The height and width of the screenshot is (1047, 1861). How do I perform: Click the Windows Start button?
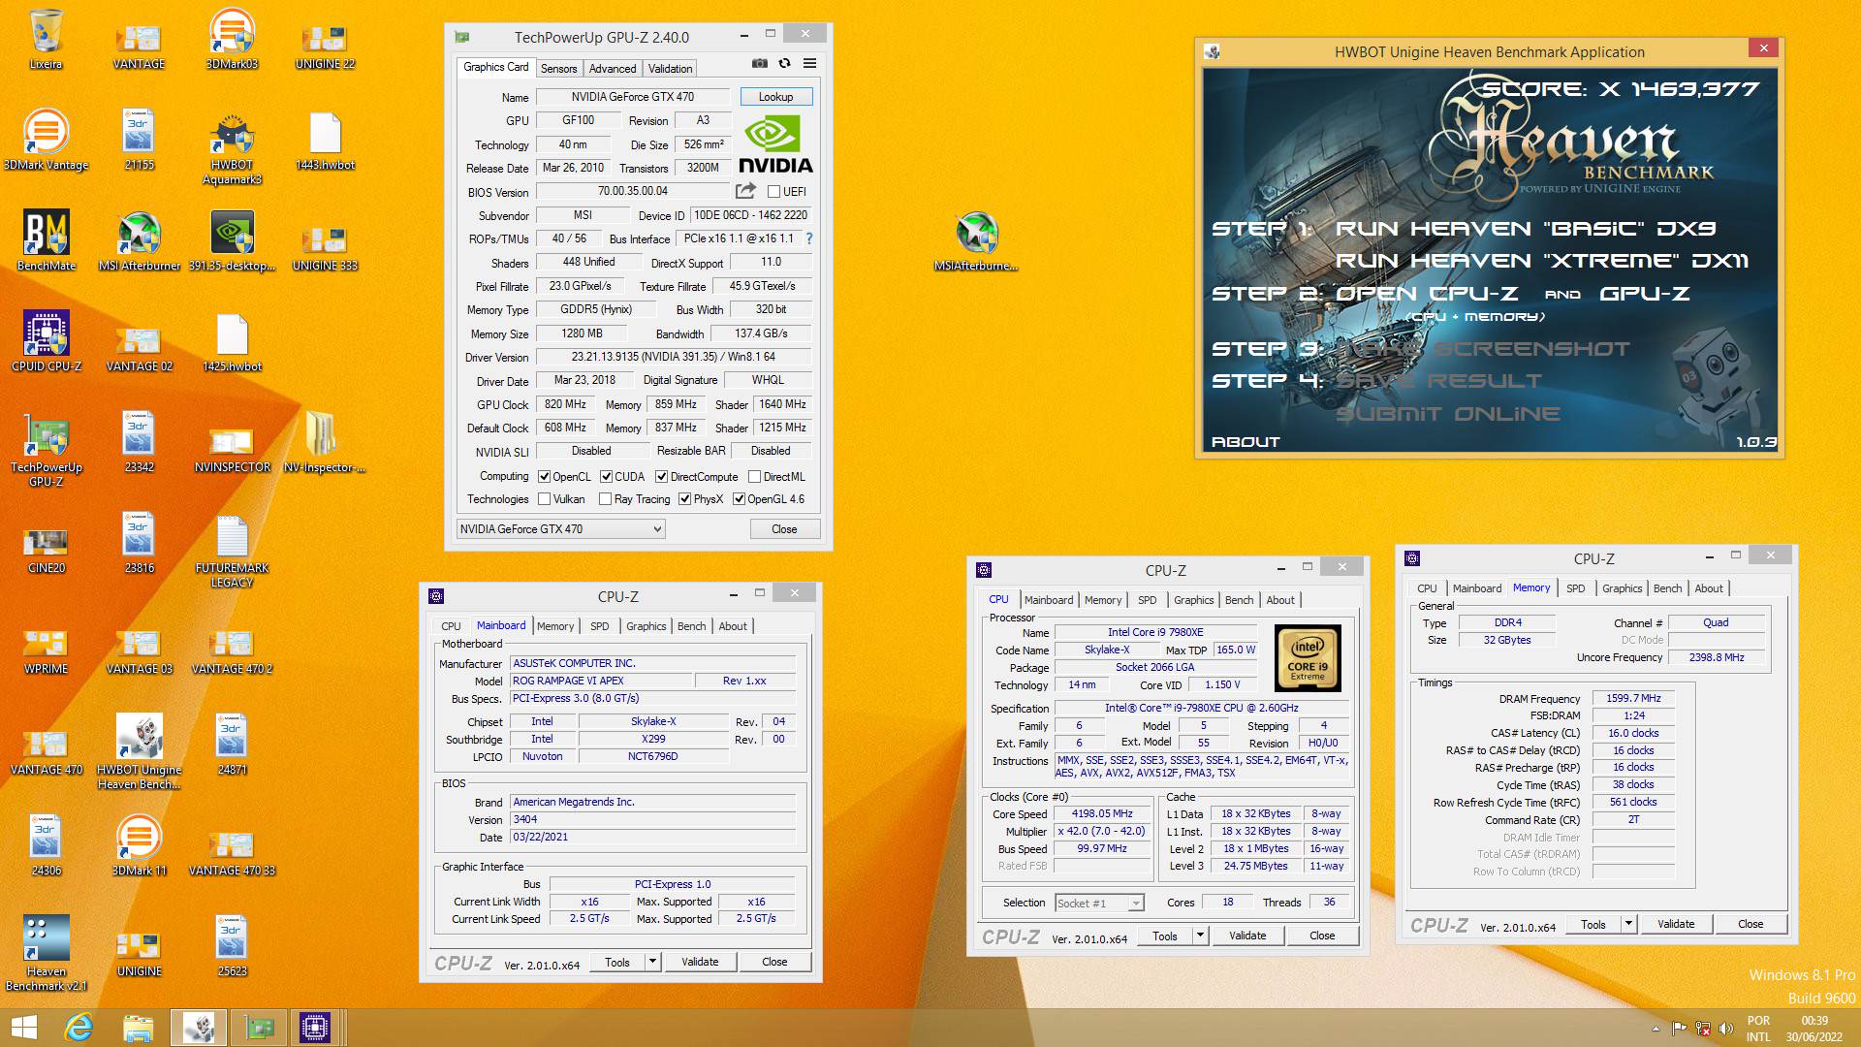click(23, 1027)
